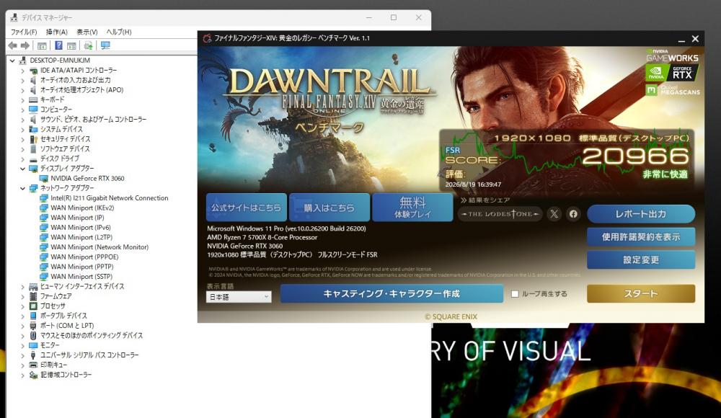Expand the IDE ATA/ATAPI コントローラー node
Image resolution: width=721 pixels, height=418 pixels.
click(x=22, y=71)
